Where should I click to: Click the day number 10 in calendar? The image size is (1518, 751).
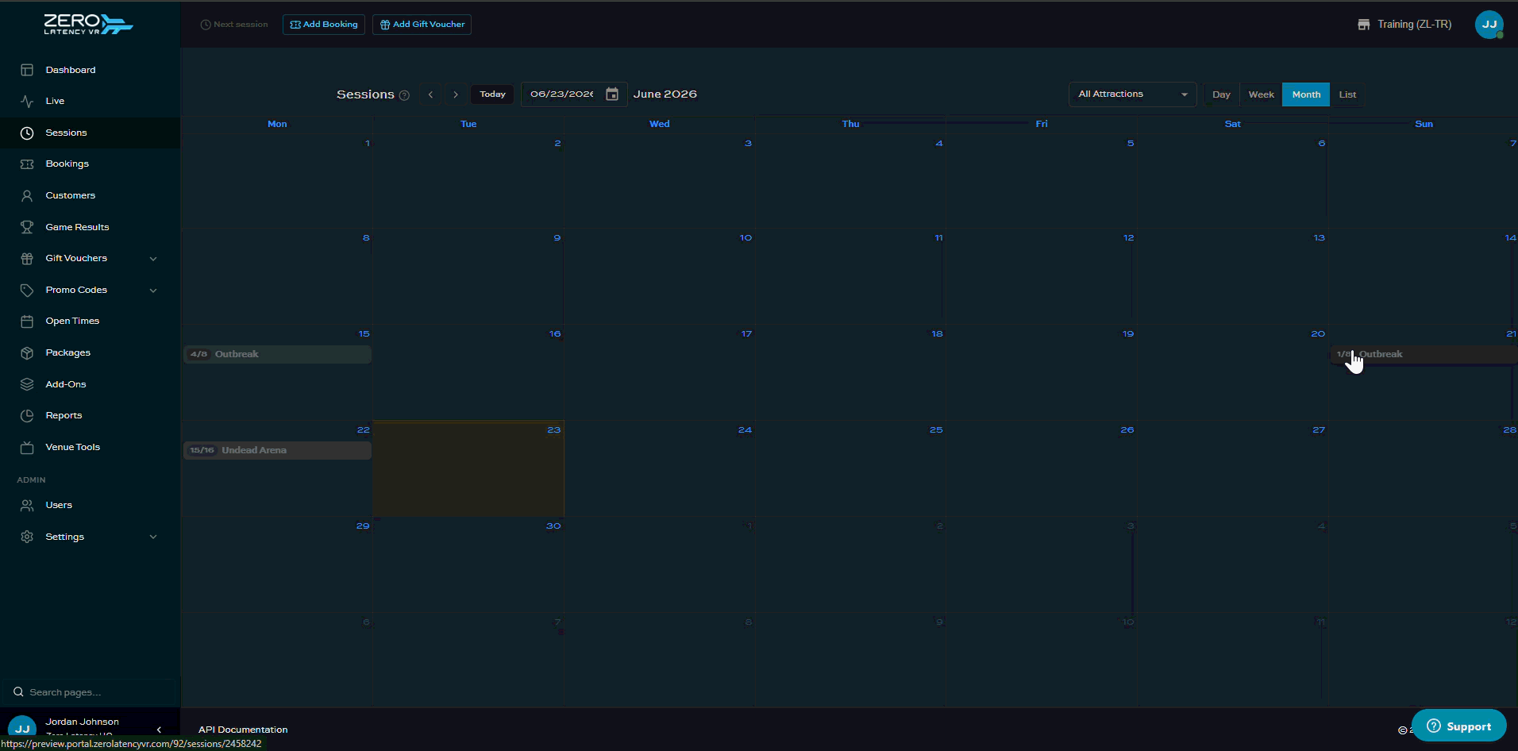[746, 237]
